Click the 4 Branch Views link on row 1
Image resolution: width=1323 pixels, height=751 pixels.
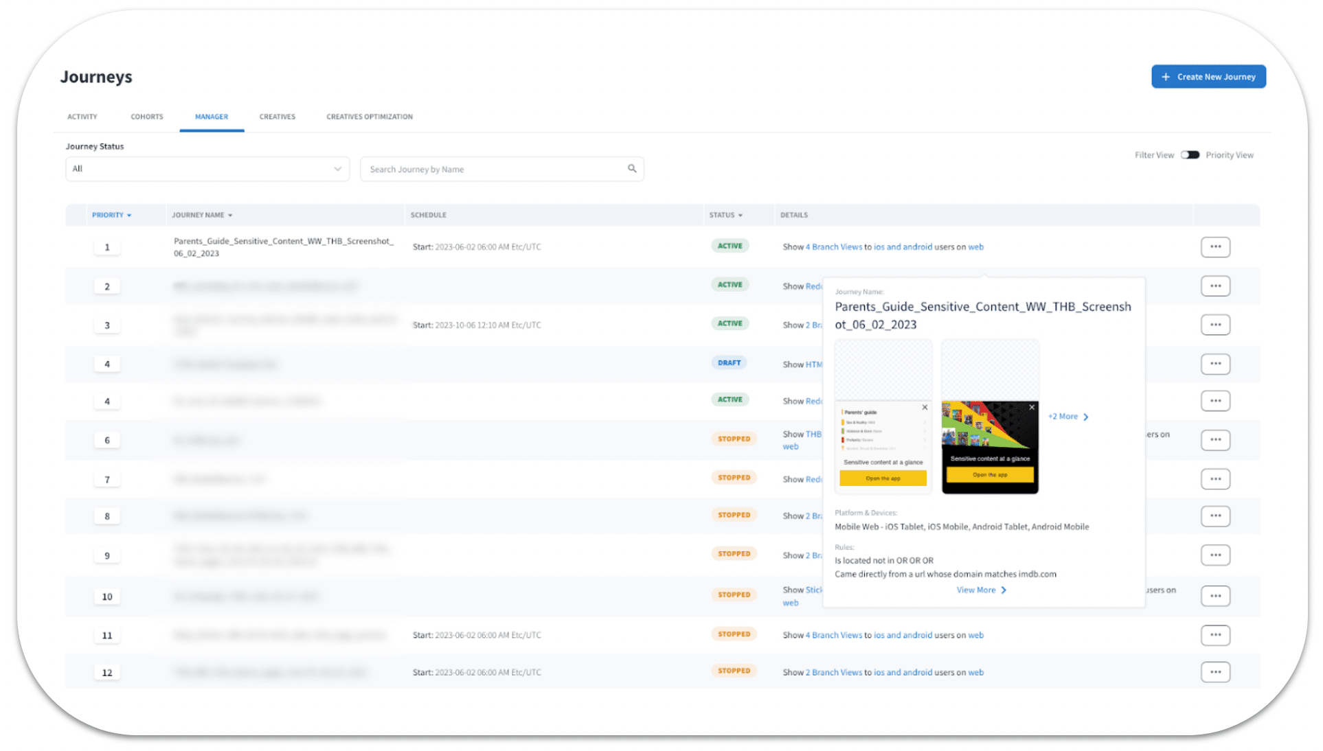coord(833,246)
